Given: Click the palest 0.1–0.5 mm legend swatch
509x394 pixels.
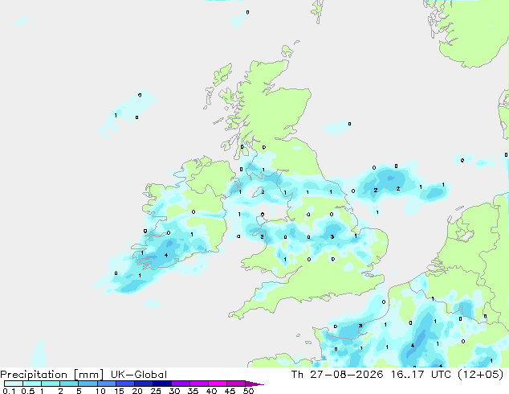Looking at the screenshot, I should pos(14,384).
